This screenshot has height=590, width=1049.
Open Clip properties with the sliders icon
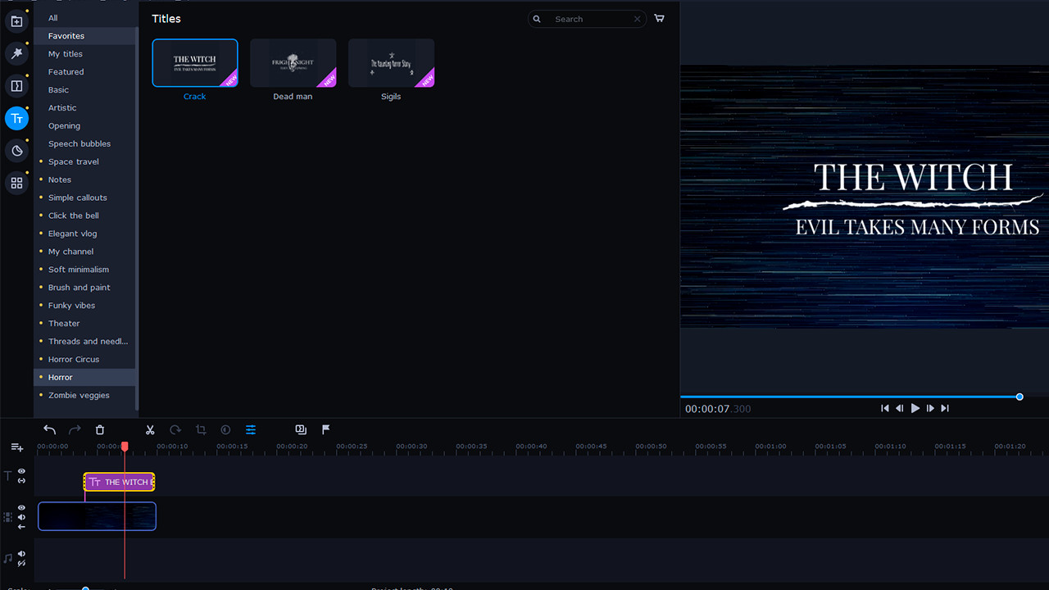(x=250, y=429)
